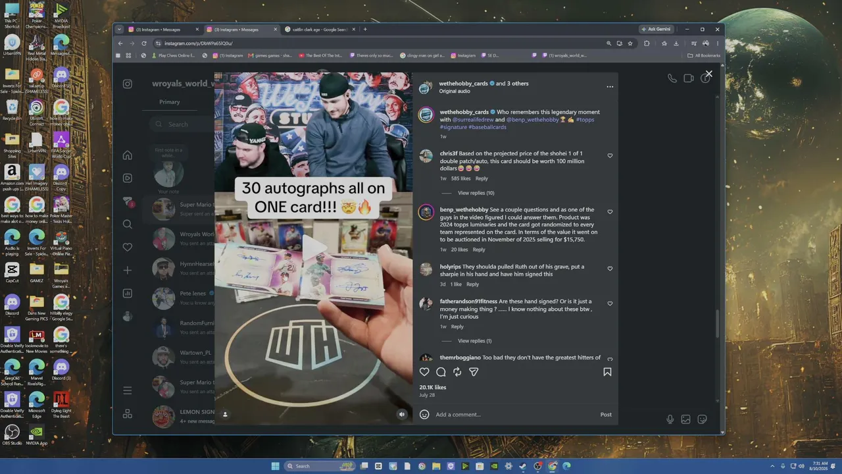This screenshot has height=474, width=842.
Task: Expand the Chrome tab search dropdown
Action: click(x=118, y=29)
